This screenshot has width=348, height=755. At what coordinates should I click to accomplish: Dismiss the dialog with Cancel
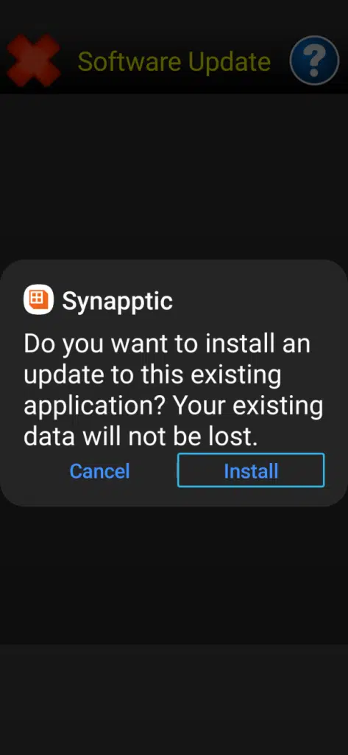click(x=99, y=471)
